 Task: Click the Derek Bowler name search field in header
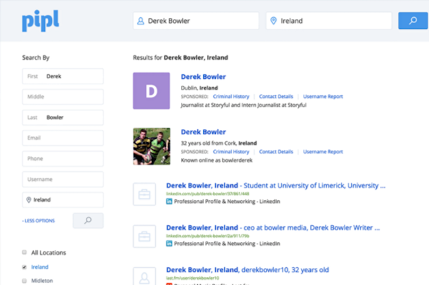[196, 20]
